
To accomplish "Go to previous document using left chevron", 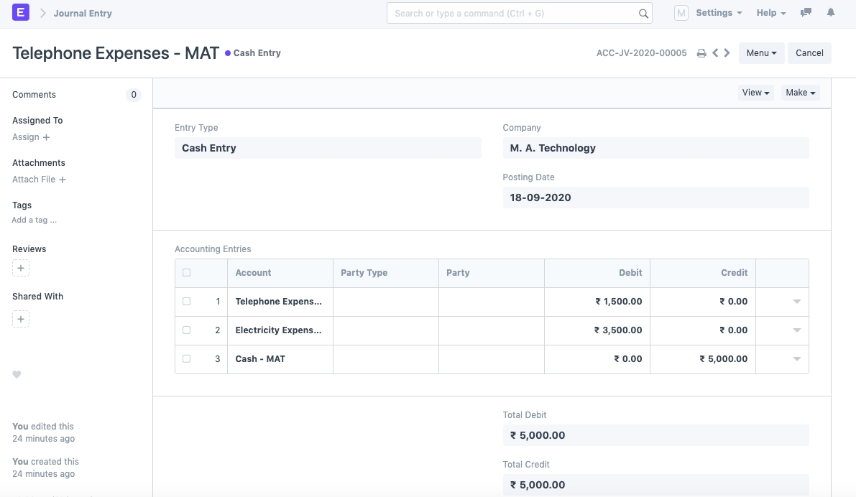I will click(x=715, y=53).
